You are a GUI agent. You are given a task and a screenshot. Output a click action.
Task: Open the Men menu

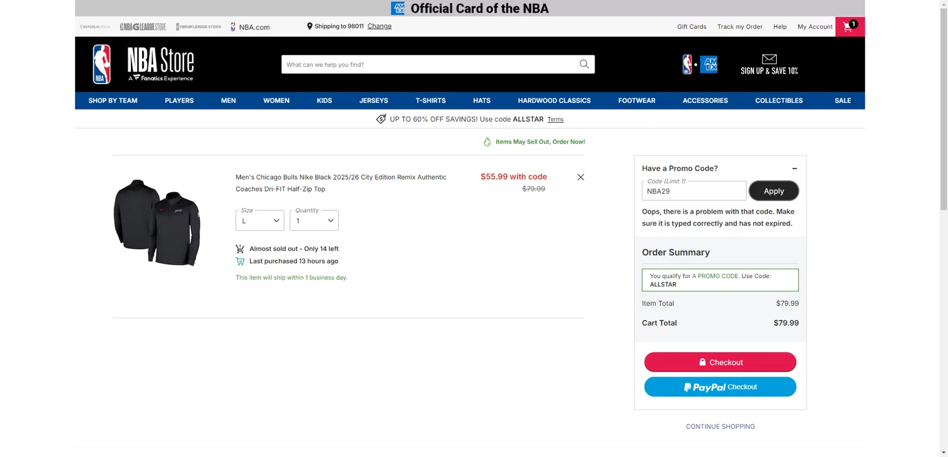point(229,101)
